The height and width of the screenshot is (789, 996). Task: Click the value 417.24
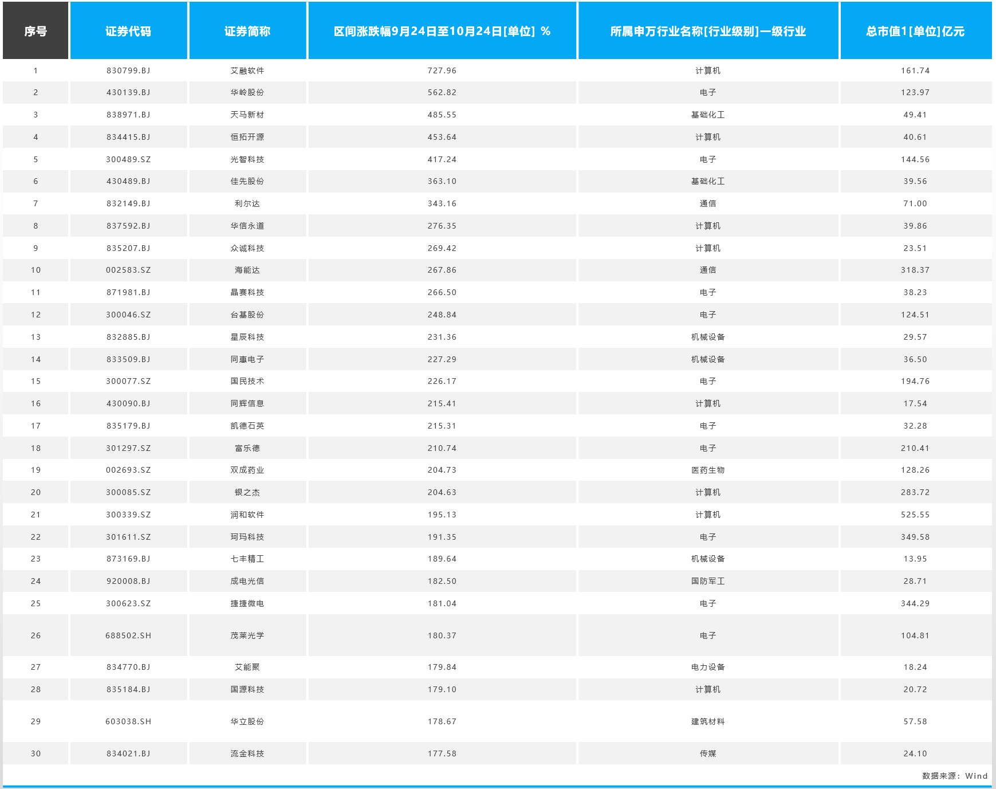442,159
